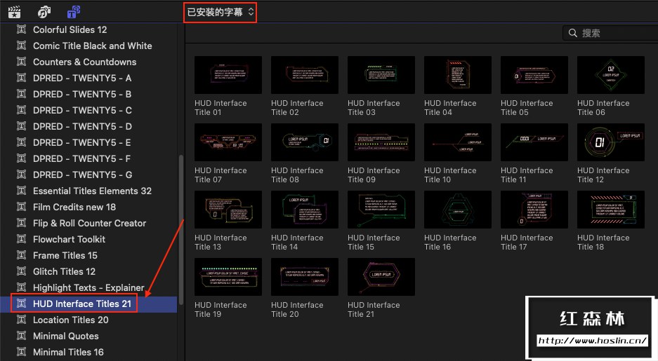Select HUD Interface Title 19 thumbnail
This screenshot has width=658, height=361.
click(x=228, y=277)
